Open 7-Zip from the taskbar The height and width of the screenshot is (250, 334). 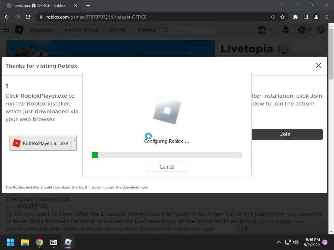click(x=54, y=242)
